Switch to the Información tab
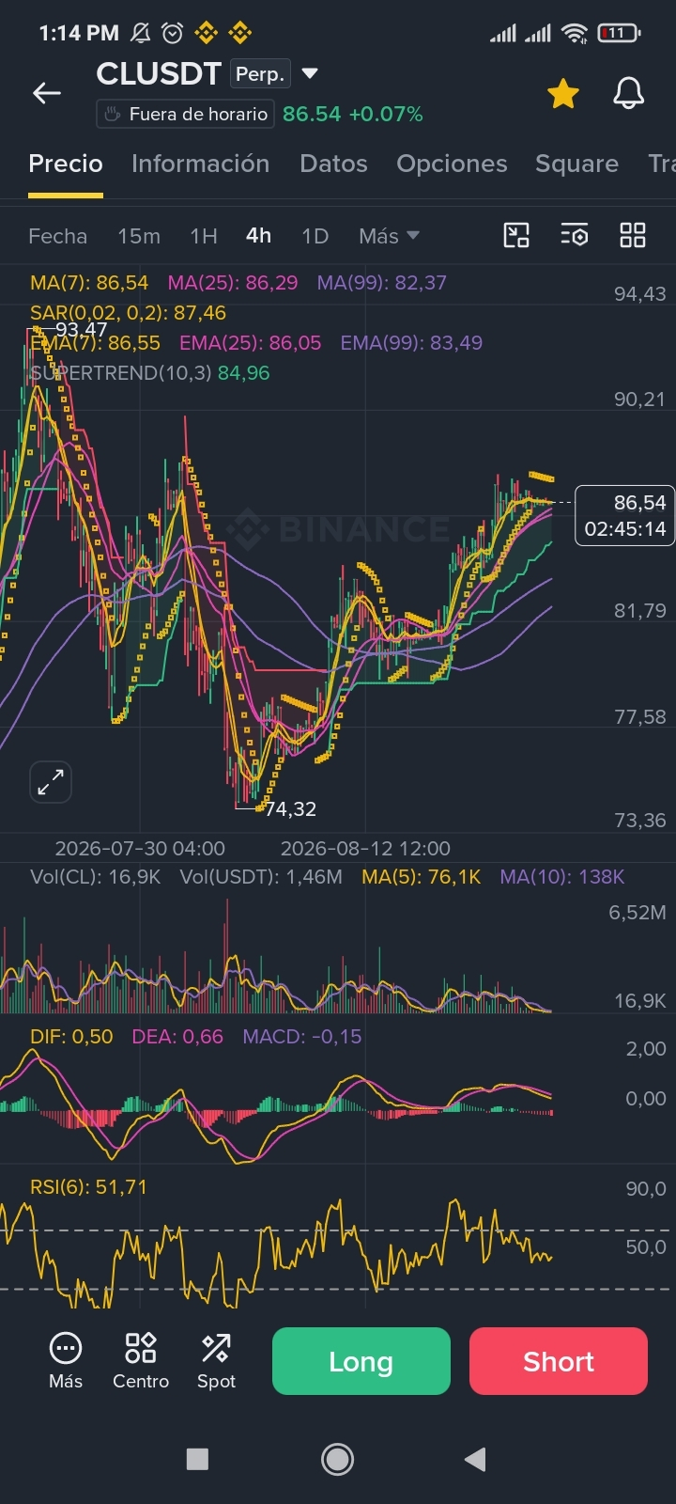 tap(200, 164)
